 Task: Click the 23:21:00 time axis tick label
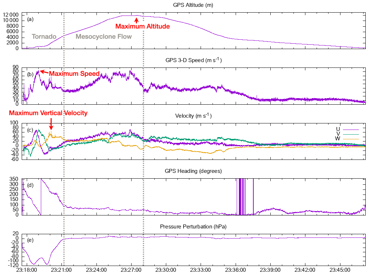(61, 270)
